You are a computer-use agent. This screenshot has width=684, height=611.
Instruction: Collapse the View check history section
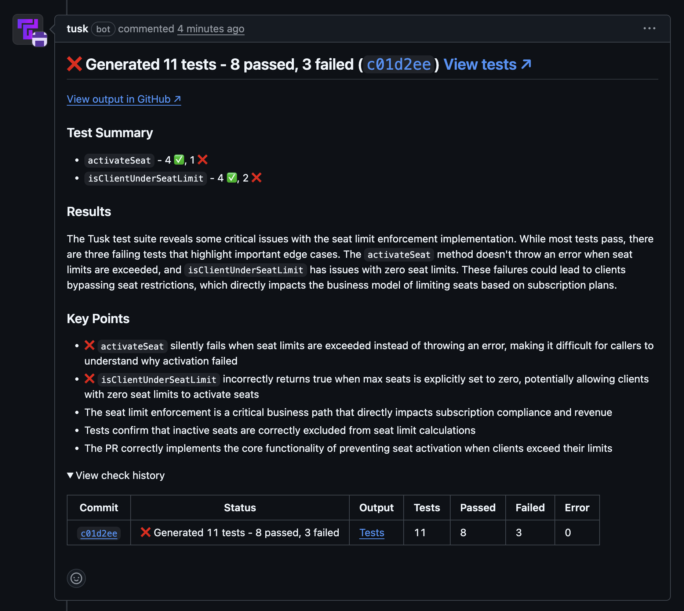point(116,475)
